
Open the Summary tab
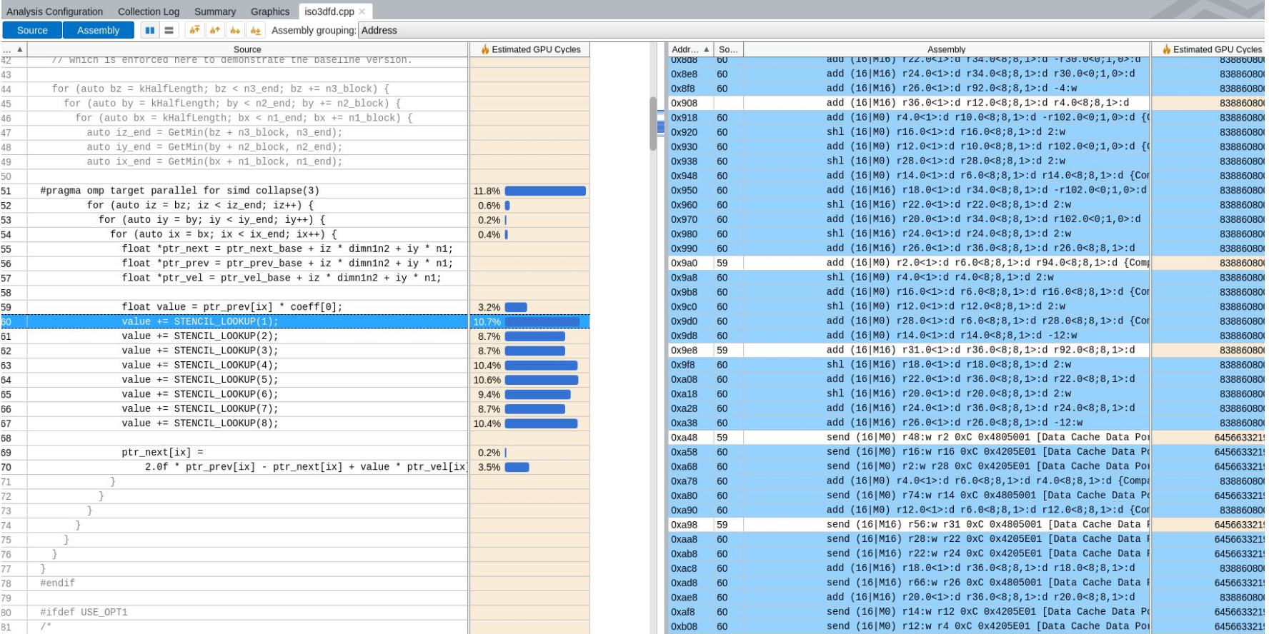pyautogui.click(x=214, y=11)
